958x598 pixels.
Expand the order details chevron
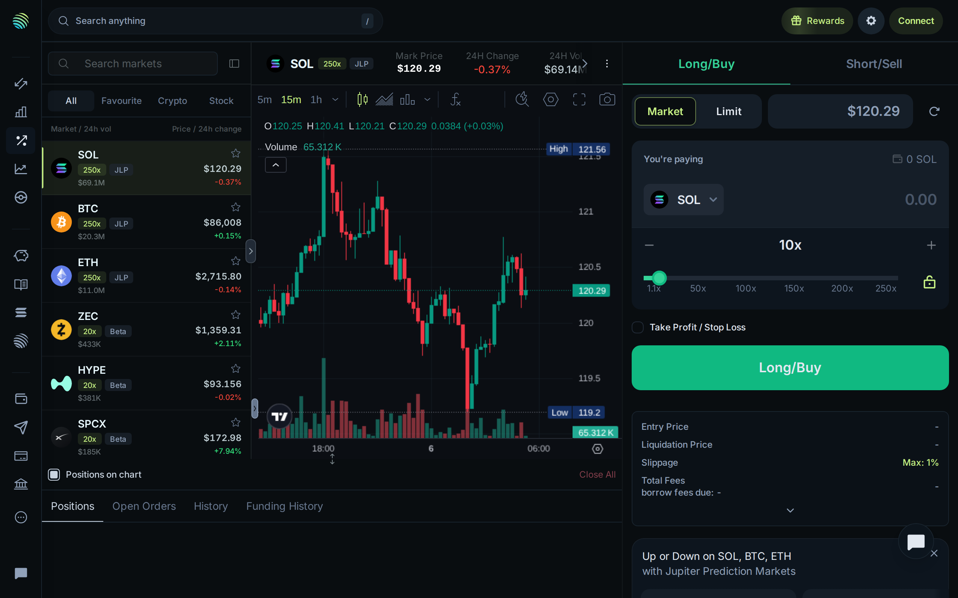point(790,510)
